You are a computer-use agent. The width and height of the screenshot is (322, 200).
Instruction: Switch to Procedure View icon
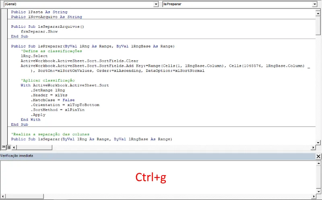(4, 147)
